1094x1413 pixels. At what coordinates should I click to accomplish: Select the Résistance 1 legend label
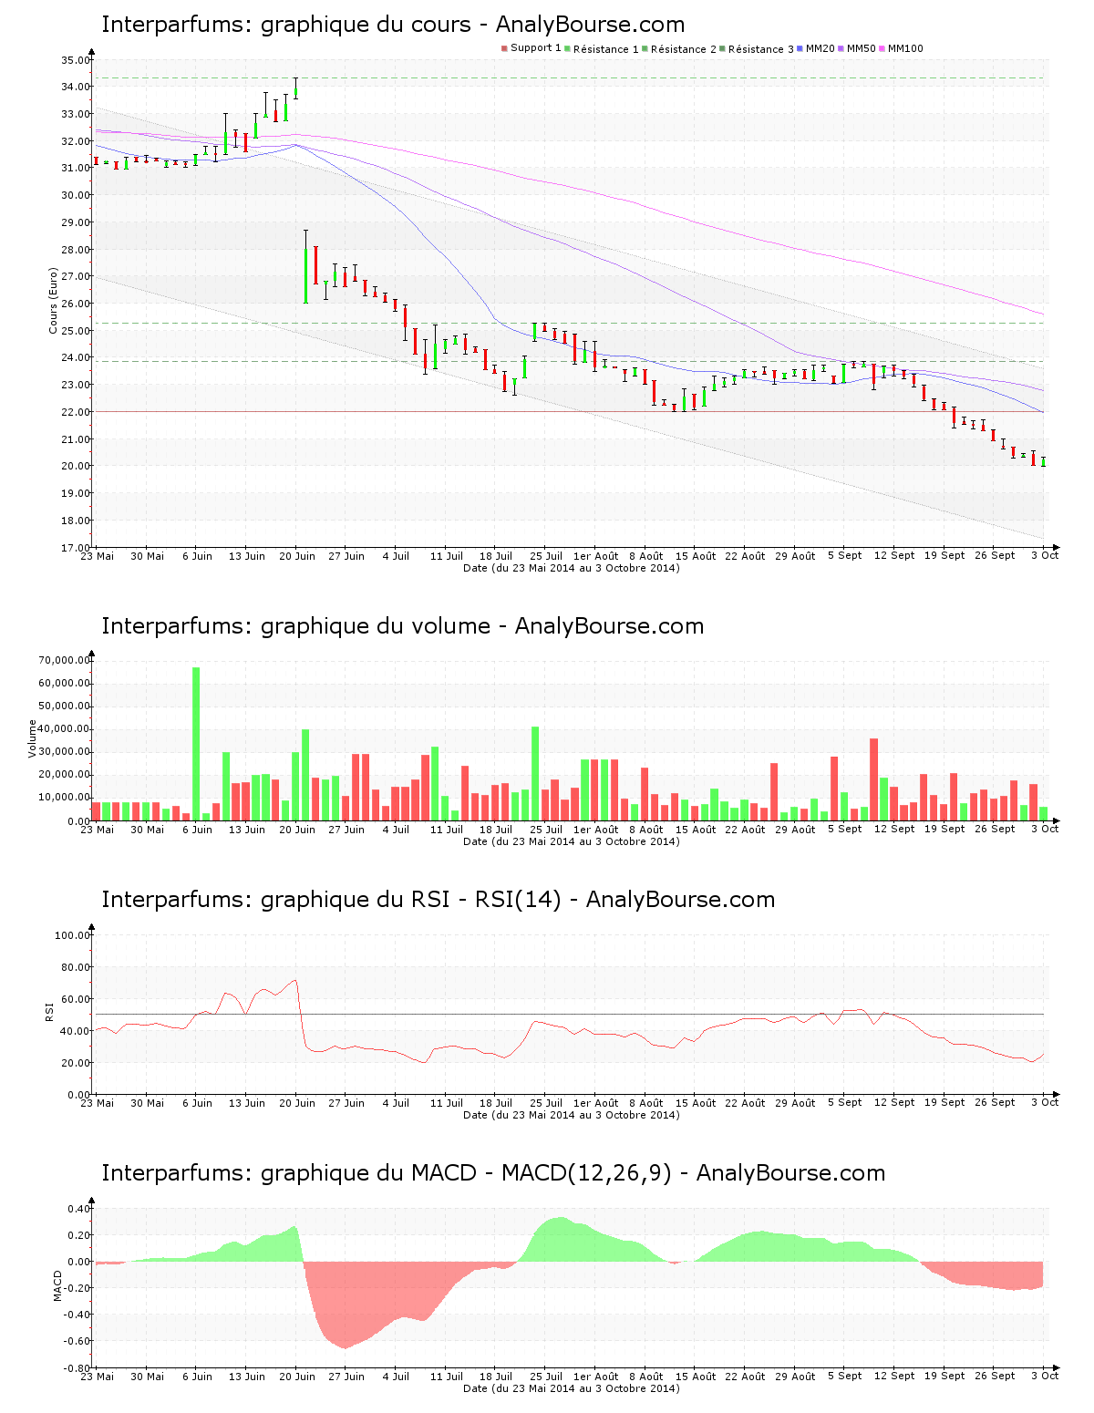point(605,49)
